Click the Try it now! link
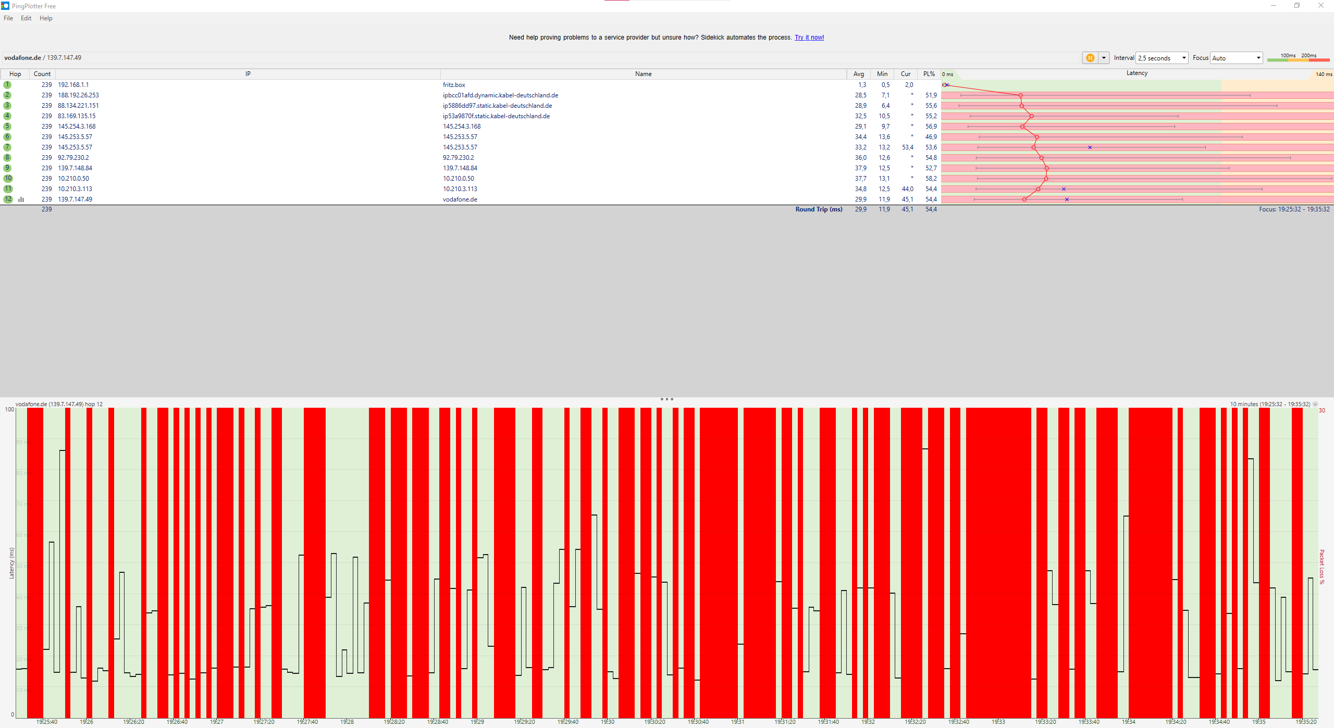Viewport: 1334px width, 728px height. coord(809,37)
